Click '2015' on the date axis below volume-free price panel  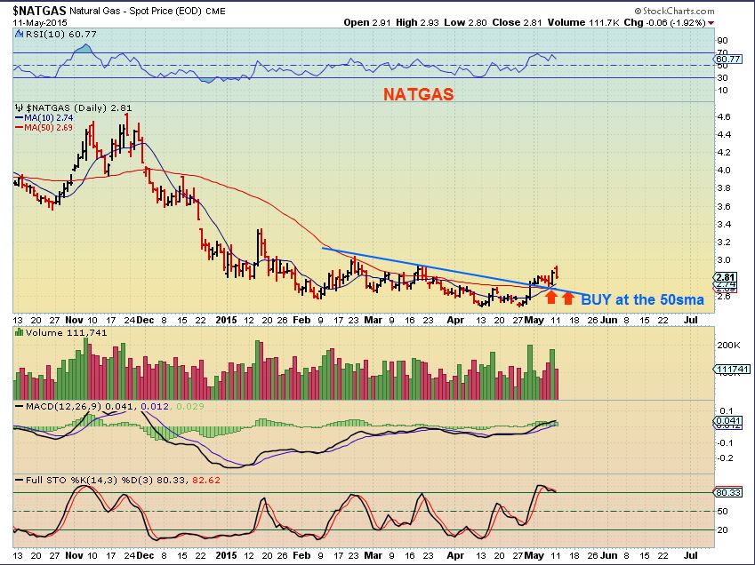(226, 320)
